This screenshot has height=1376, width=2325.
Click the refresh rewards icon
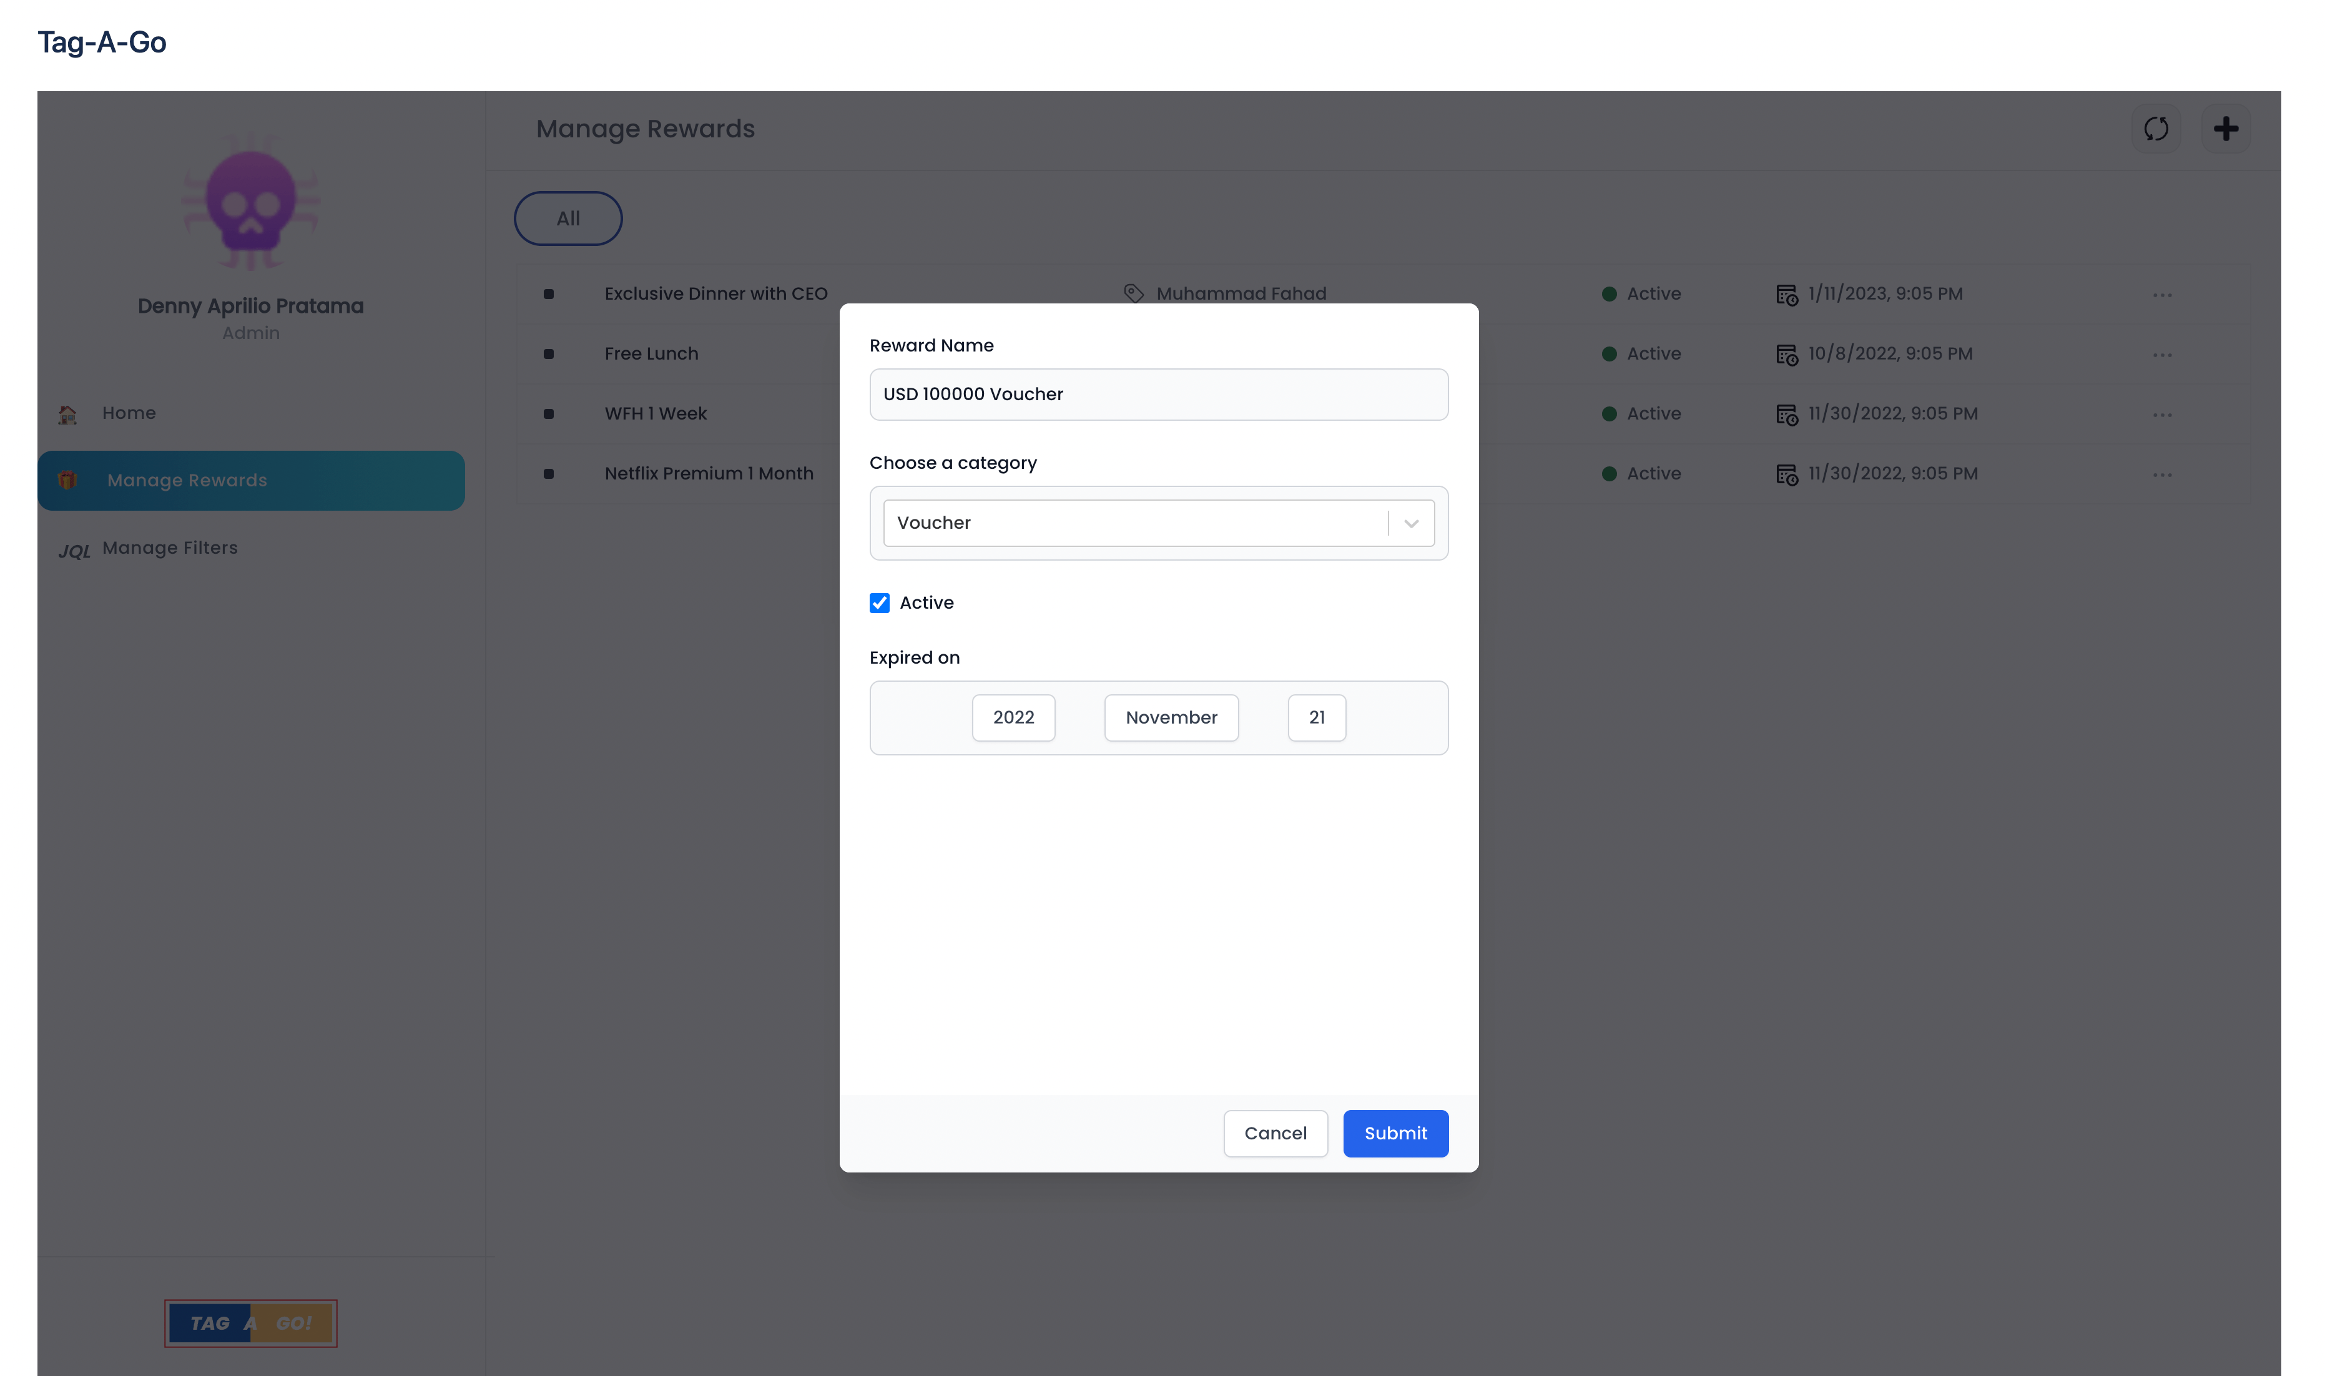coord(2155,129)
